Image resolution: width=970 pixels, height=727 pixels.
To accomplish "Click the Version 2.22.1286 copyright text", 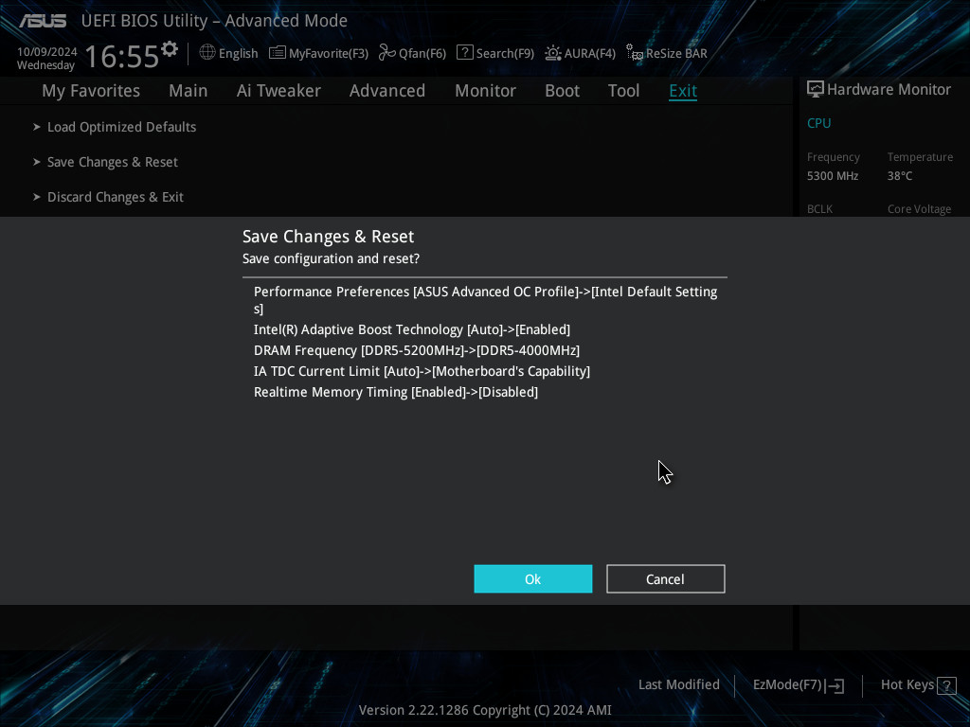I will tap(485, 710).
